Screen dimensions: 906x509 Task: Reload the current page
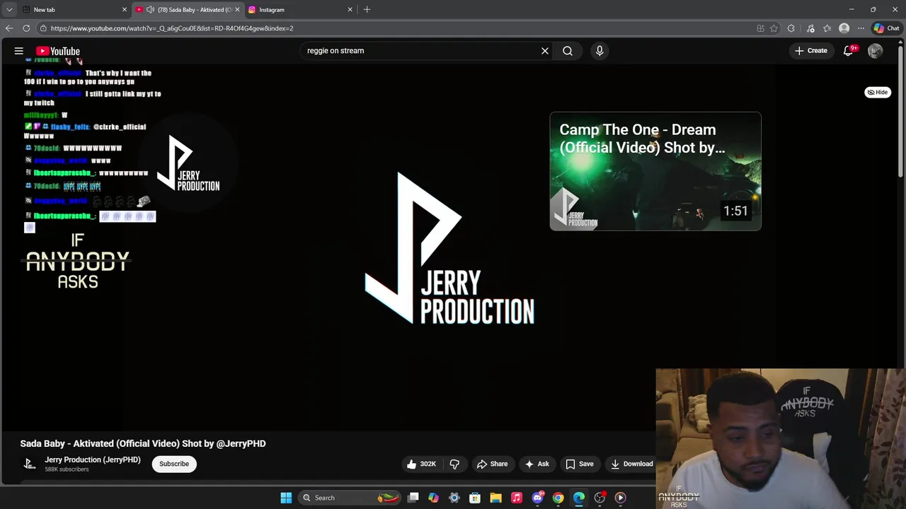coord(26,28)
